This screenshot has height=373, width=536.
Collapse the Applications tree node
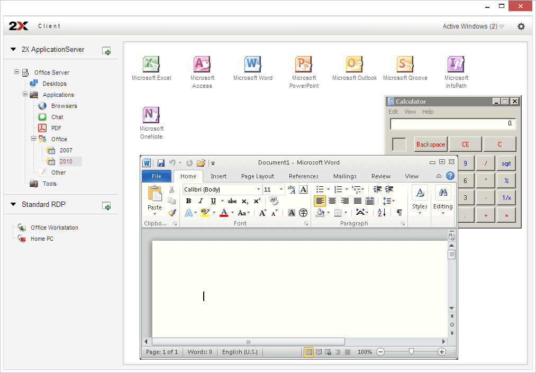(25, 94)
